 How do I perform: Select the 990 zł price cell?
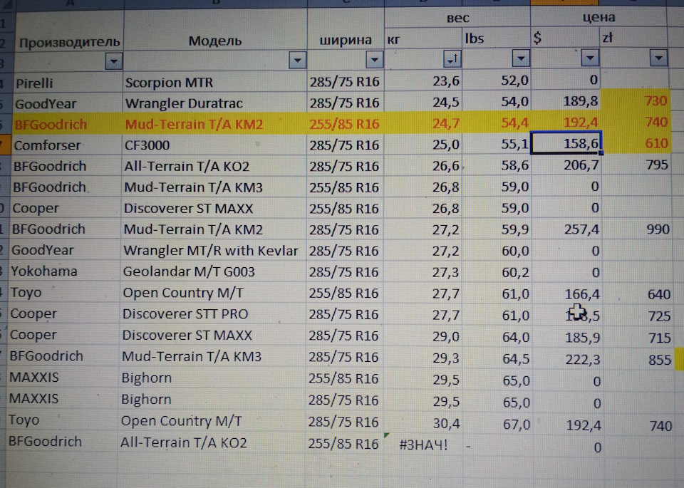click(637, 229)
